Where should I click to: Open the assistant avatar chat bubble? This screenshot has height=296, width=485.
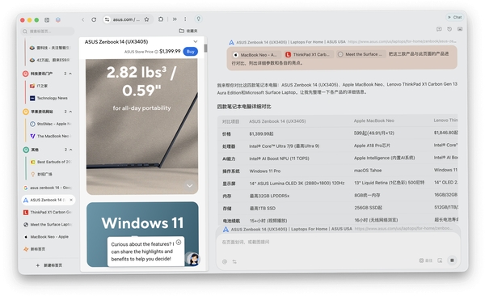pos(193,259)
